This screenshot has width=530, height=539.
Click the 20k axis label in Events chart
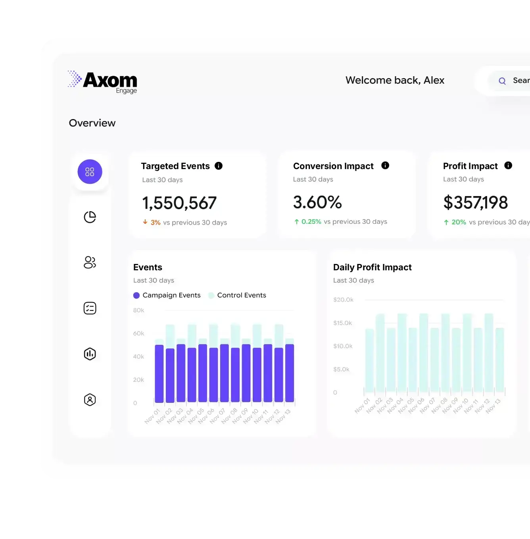[x=138, y=380]
